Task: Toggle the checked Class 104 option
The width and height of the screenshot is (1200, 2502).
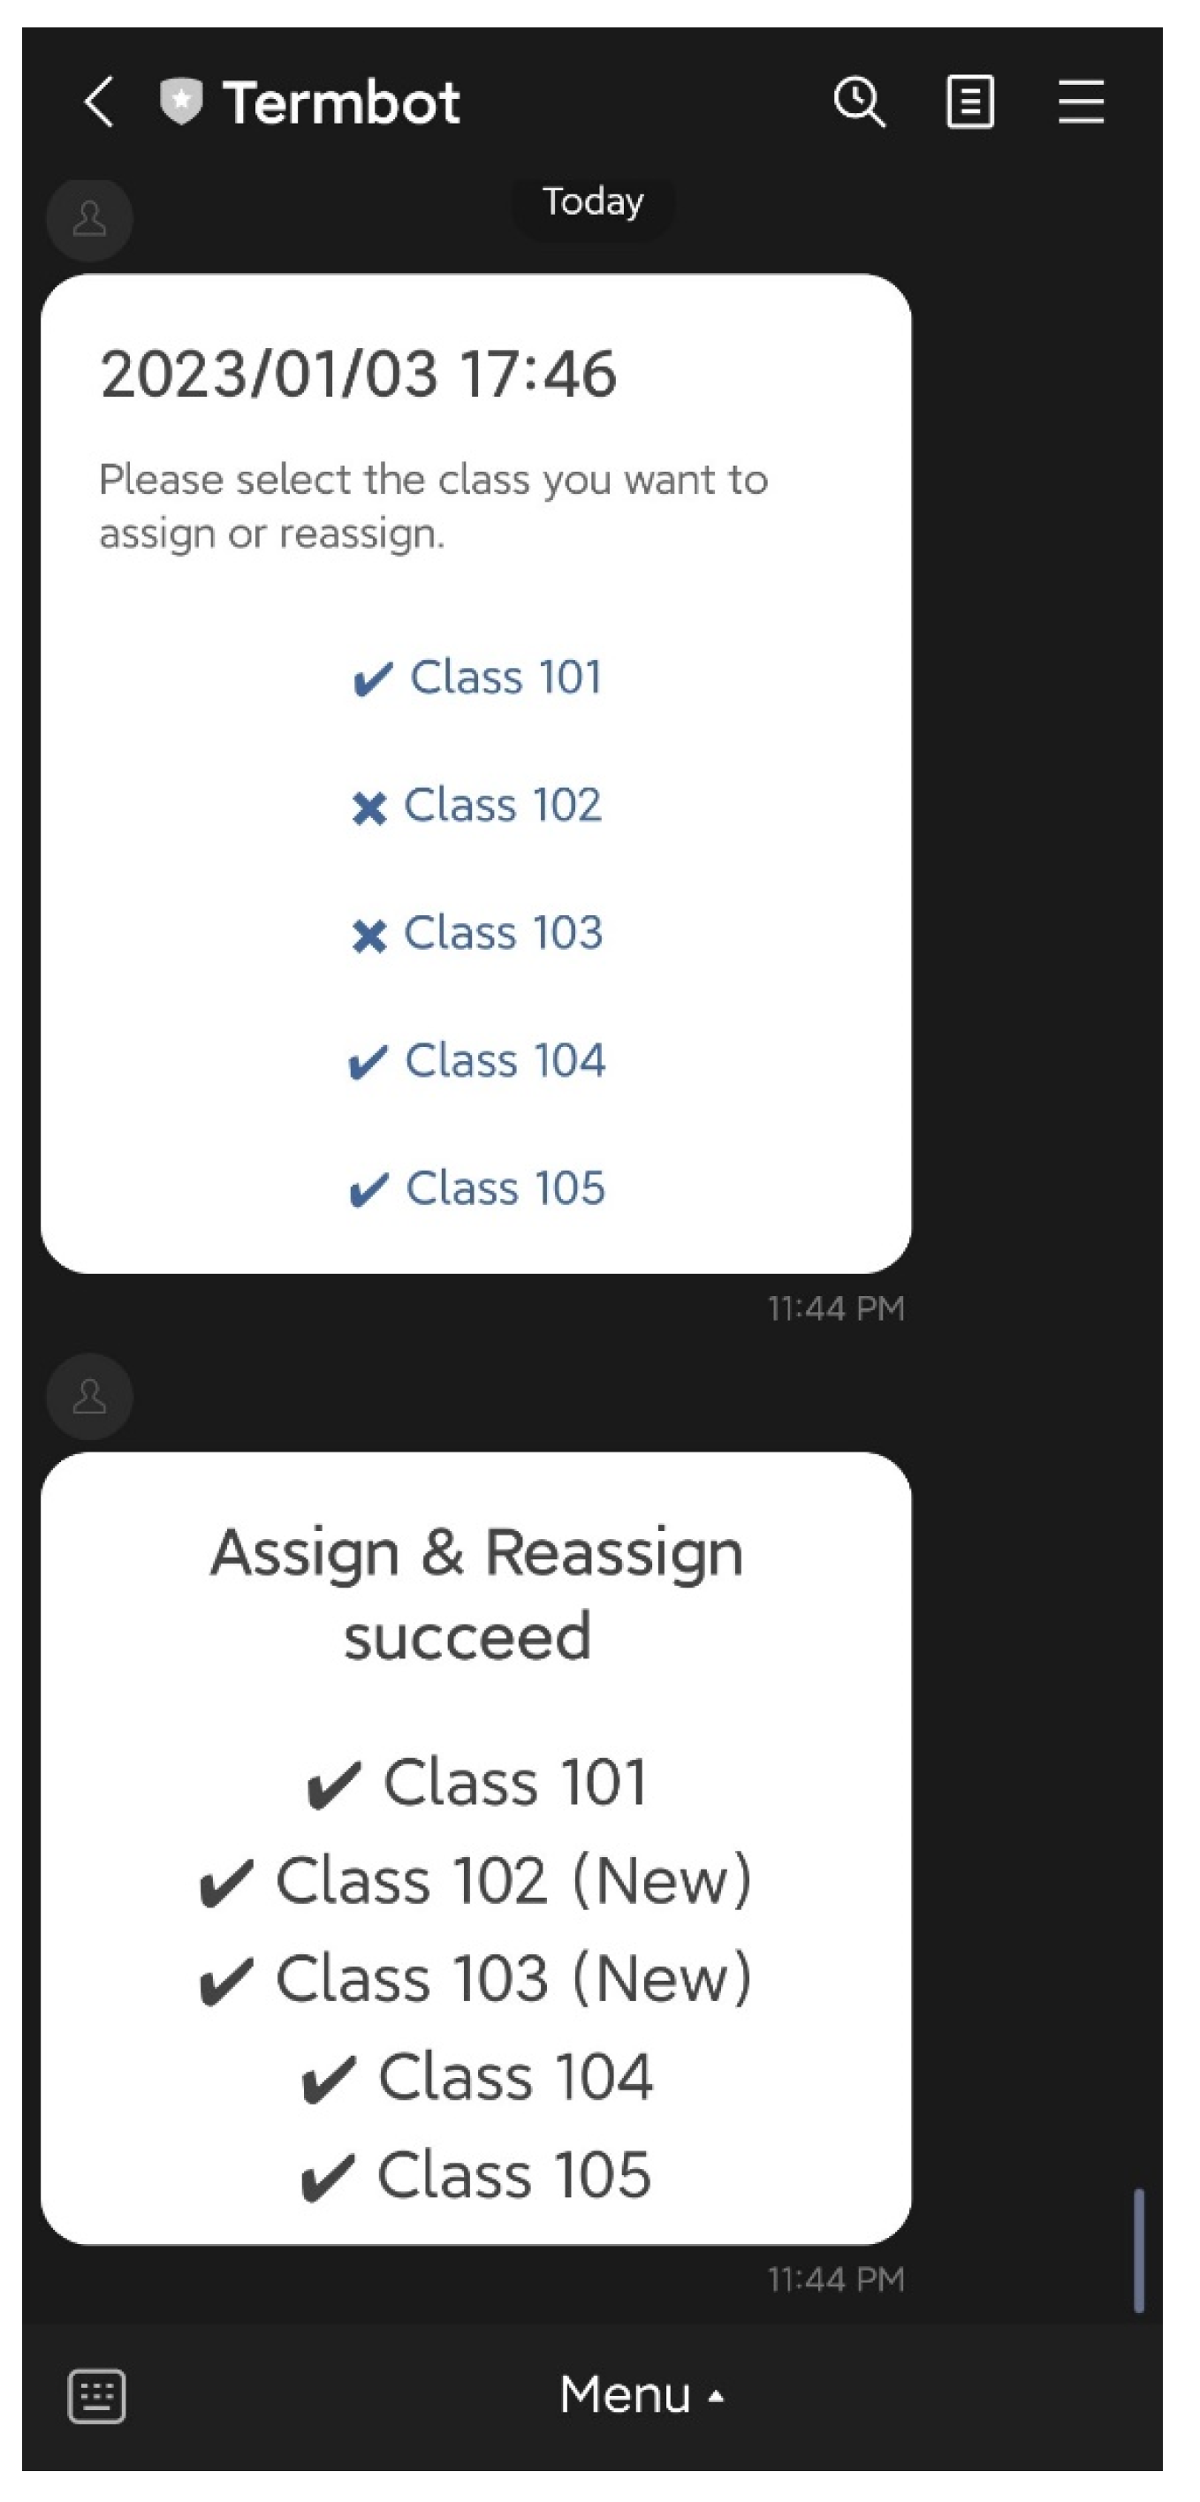Action: [476, 1061]
